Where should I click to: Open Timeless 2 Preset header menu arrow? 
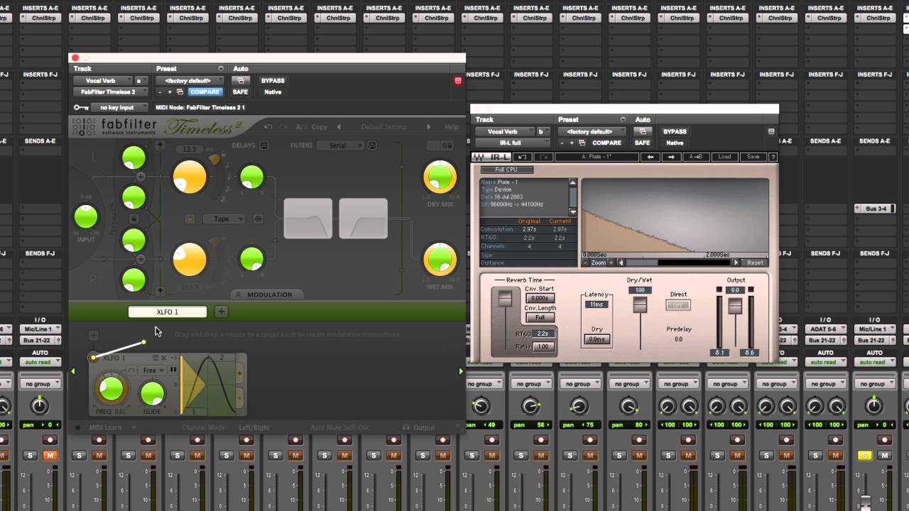(221, 69)
